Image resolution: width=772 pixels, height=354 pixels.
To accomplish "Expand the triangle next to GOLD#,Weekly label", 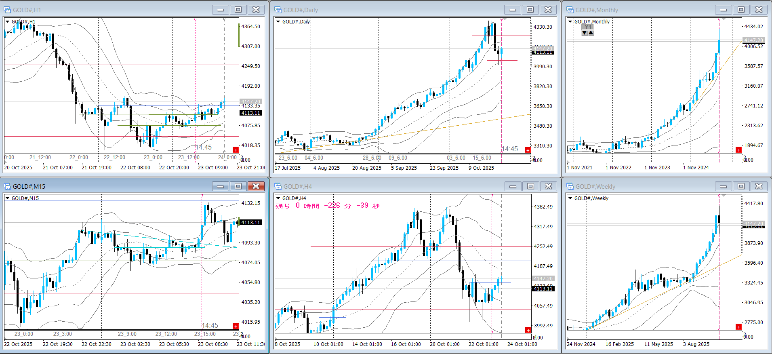I will [570, 198].
